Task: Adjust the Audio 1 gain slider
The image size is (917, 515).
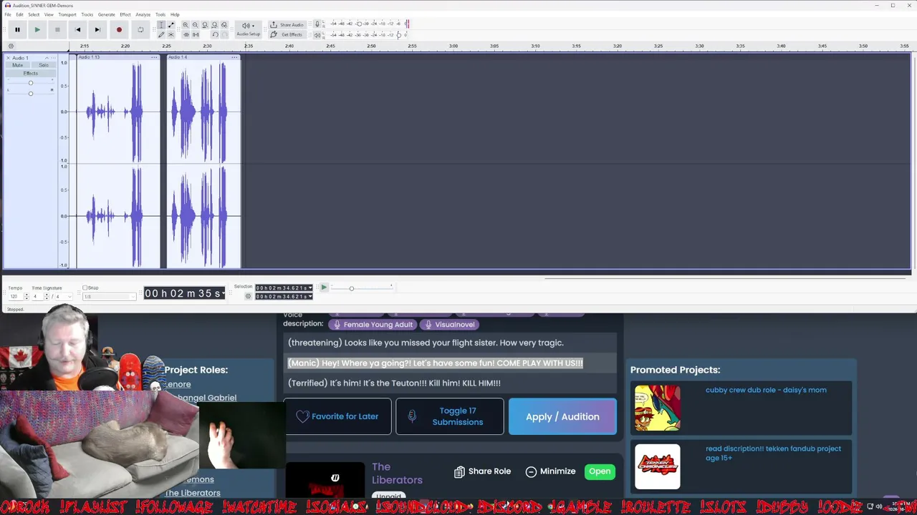Action: 30,83
